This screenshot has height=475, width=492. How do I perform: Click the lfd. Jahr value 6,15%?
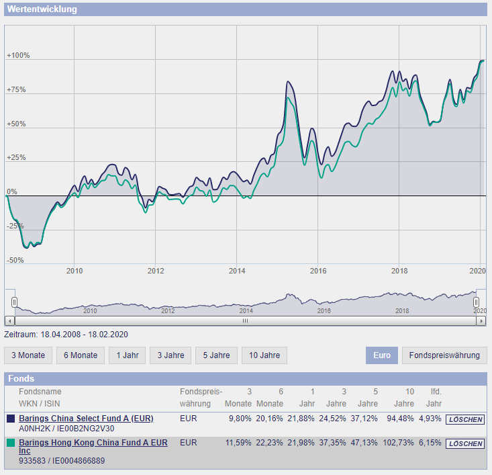[430, 443]
